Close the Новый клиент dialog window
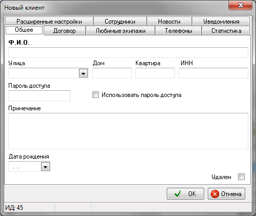The height and width of the screenshot is (216, 256). click(240, 5)
